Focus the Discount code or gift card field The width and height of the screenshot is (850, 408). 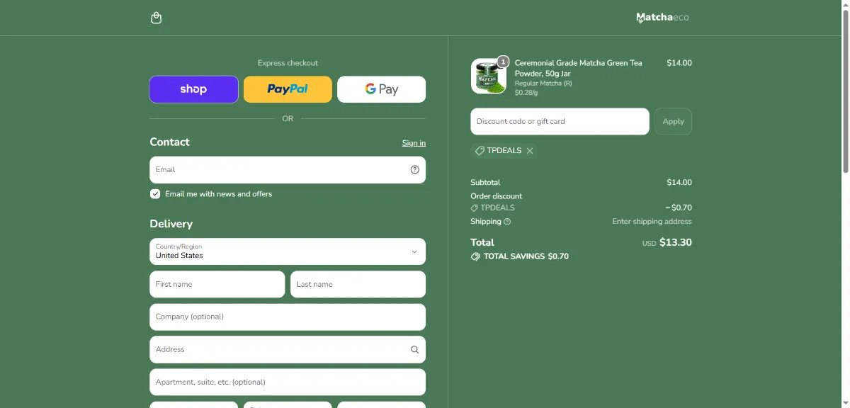click(560, 121)
